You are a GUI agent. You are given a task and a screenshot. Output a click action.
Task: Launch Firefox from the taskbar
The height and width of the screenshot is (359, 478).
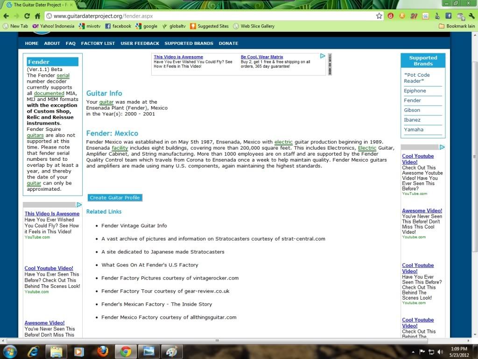click(102, 352)
